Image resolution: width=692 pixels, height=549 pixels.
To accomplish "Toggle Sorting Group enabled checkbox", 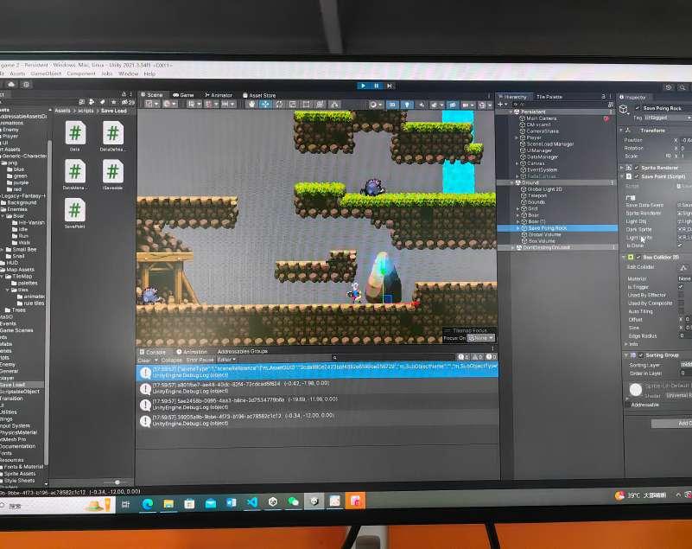I will 641,355.
